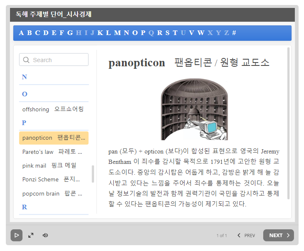Viewport: 304px width, 251px height.
Task: Jump to letter P in alphabet bar
Action: [x=143, y=33]
